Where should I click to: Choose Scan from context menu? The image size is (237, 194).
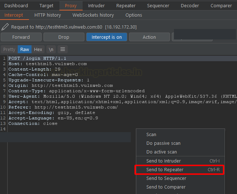click(x=180, y=134)
